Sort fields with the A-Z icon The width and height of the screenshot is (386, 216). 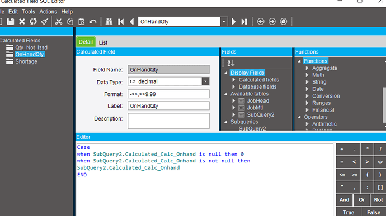230,63
